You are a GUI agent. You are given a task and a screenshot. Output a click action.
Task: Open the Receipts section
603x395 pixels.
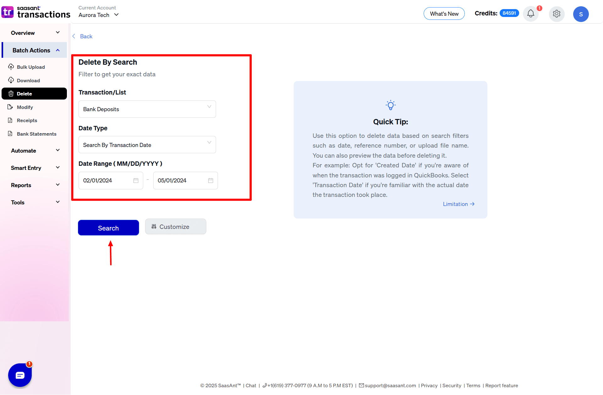click(x=27, y=120)
